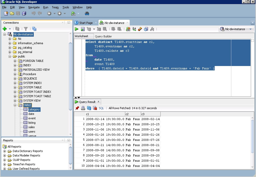Click the eraser Clear icon in worksheet toolbar

point(140,29)
